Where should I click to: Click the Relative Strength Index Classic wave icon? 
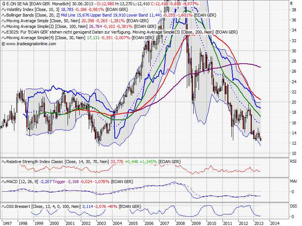coord(3,162)
